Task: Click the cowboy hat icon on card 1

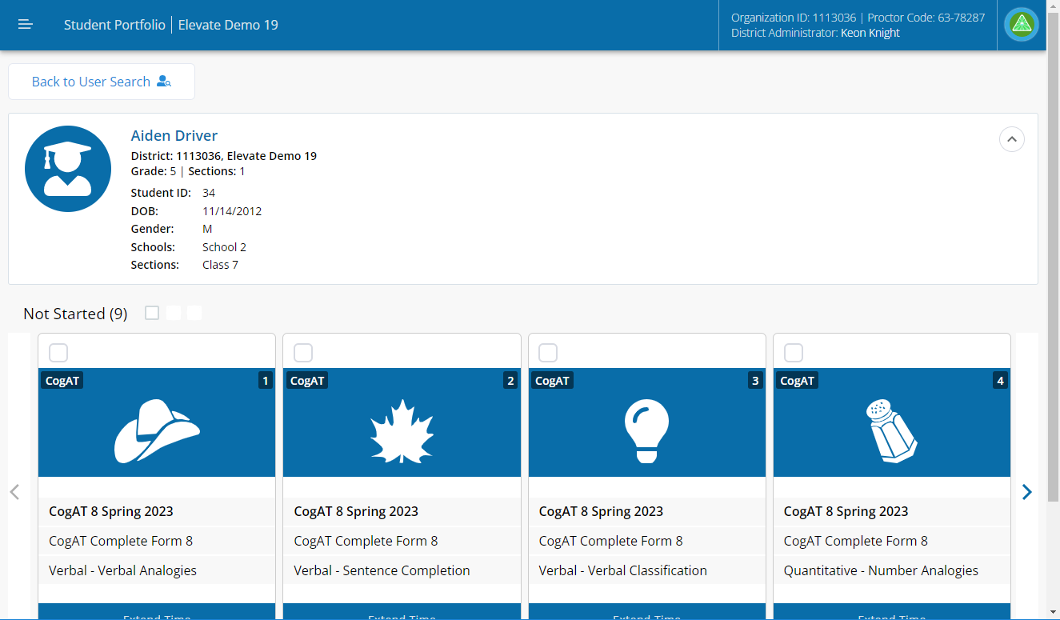Action: click(157, 431)
